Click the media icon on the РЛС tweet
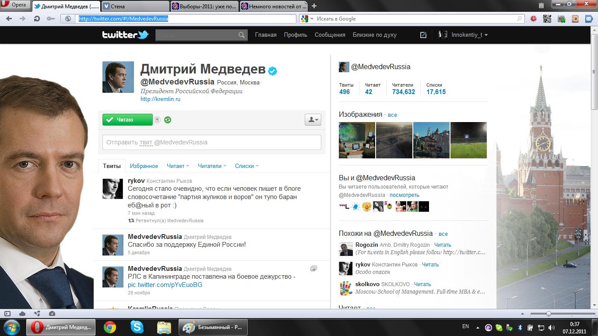Screen dimensions: 598x336 coord(313,269)
